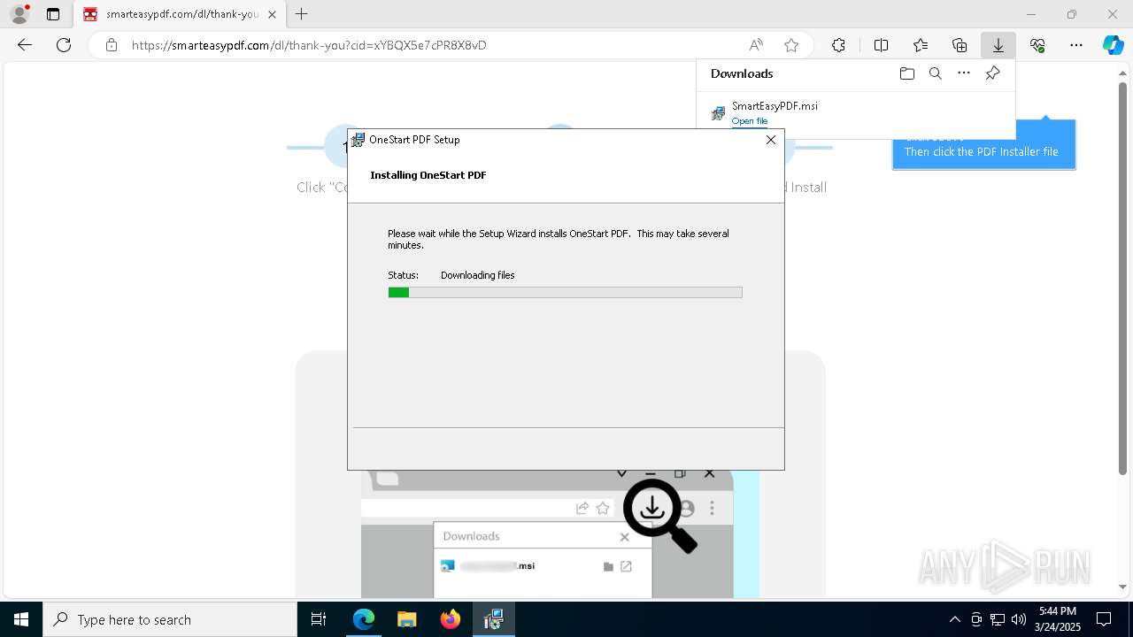
Task: Open Browser essentials icon
Action: [1037, 45]
